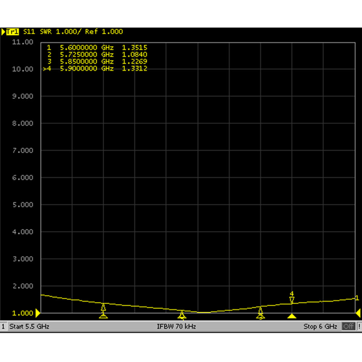Select marker 2 triangle near 5.725 GHz
362x362 pixels.
coord(182,313)
